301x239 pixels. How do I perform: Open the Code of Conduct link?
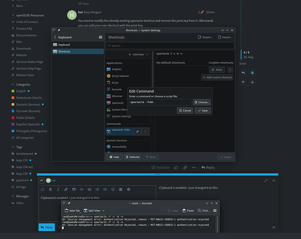[x=25, y=22]
